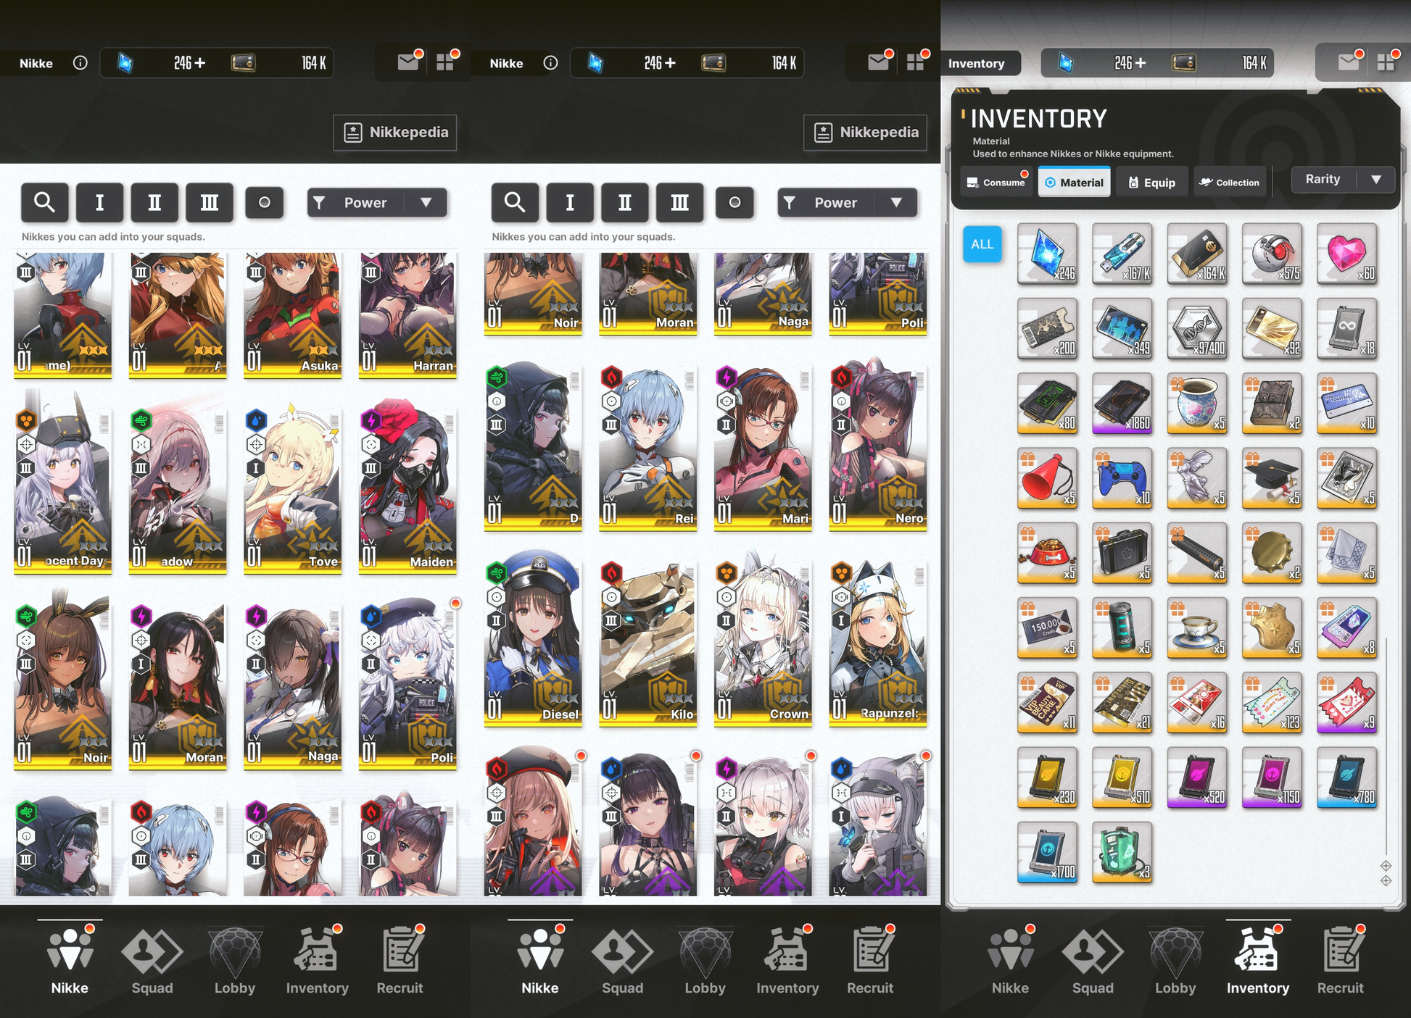1411x1018 pixels.
Task: Select the black briefcase gift item
Action: point(1122,553)
